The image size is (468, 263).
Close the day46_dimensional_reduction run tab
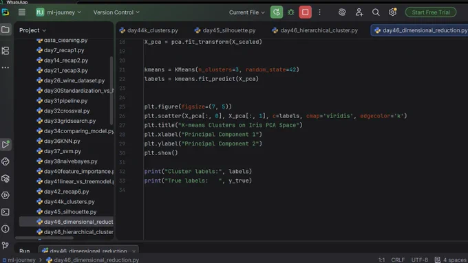(134, 251)
